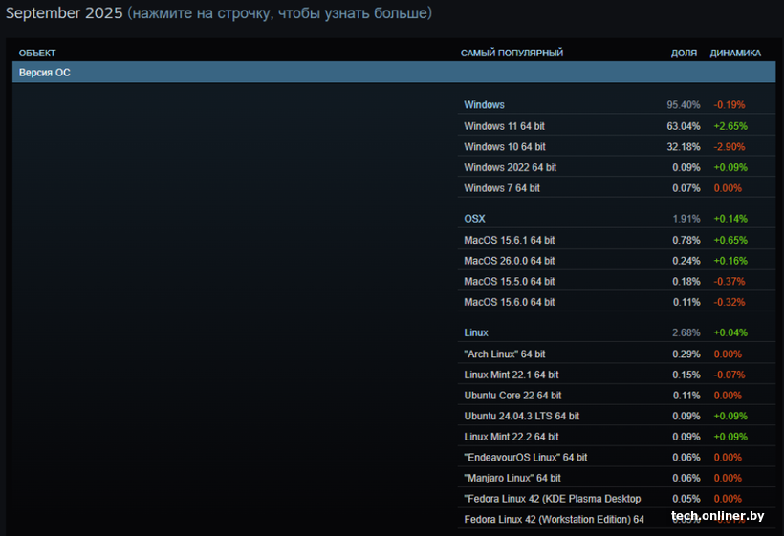Click the 0.15% Linux Mint 22.1 share
784x536 pixels.
[686, 375]
